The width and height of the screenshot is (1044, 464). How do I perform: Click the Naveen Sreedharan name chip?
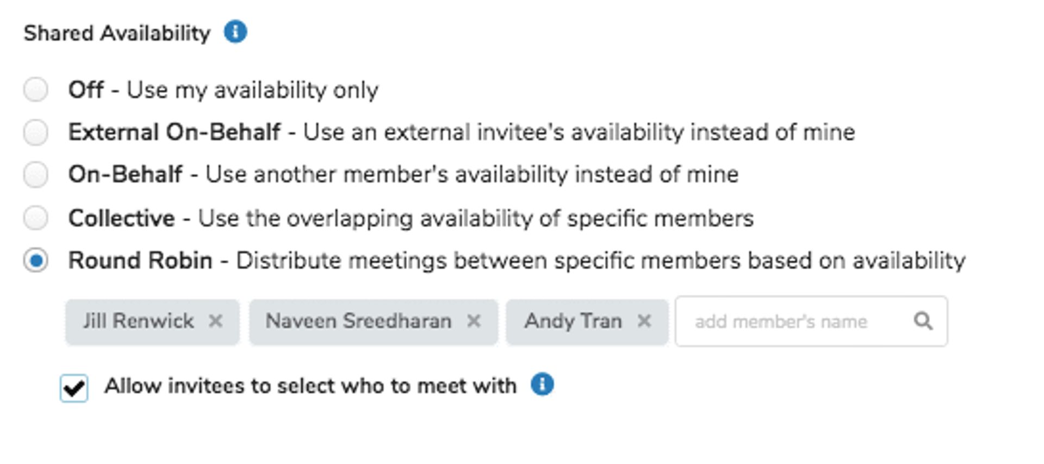[358, 321]
